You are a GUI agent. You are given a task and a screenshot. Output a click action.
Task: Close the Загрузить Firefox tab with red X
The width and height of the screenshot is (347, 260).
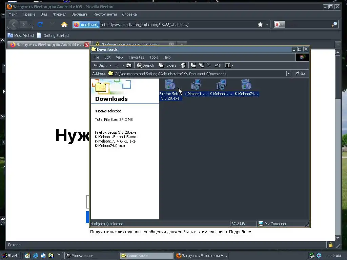(x=87, y=45)
